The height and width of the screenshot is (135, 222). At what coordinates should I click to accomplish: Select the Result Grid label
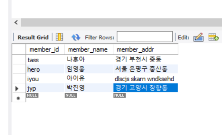[x=33, y=37]
